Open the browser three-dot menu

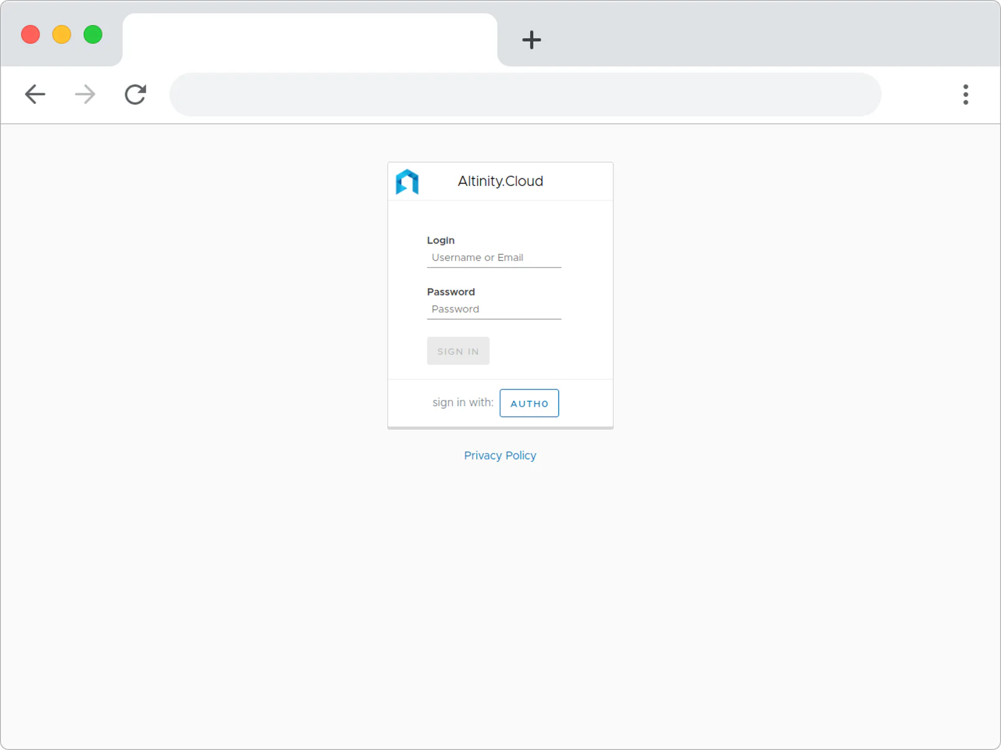tap(965, 95)
